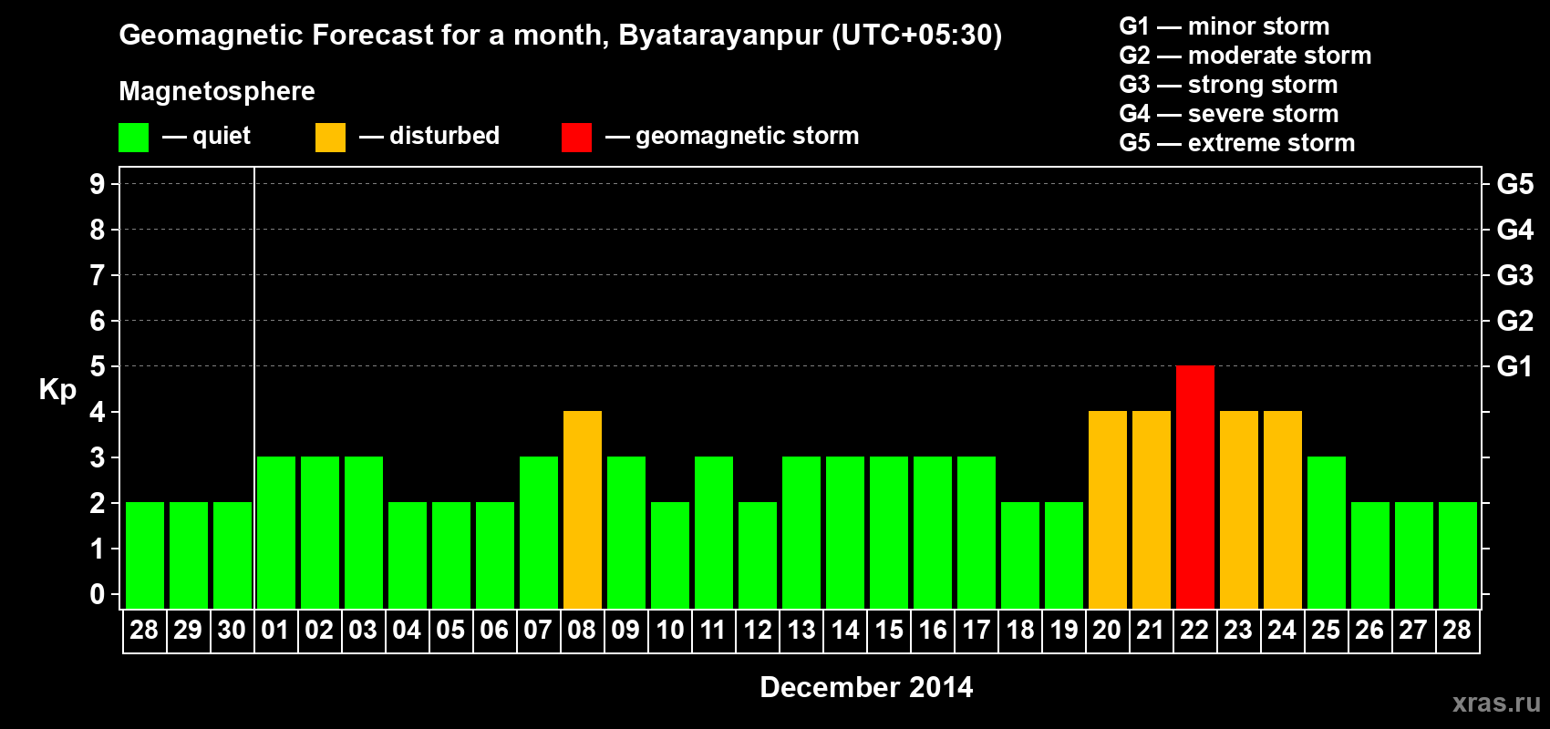Click the G2 label on right axis

pyautogui.click(x=1514, y=321)
